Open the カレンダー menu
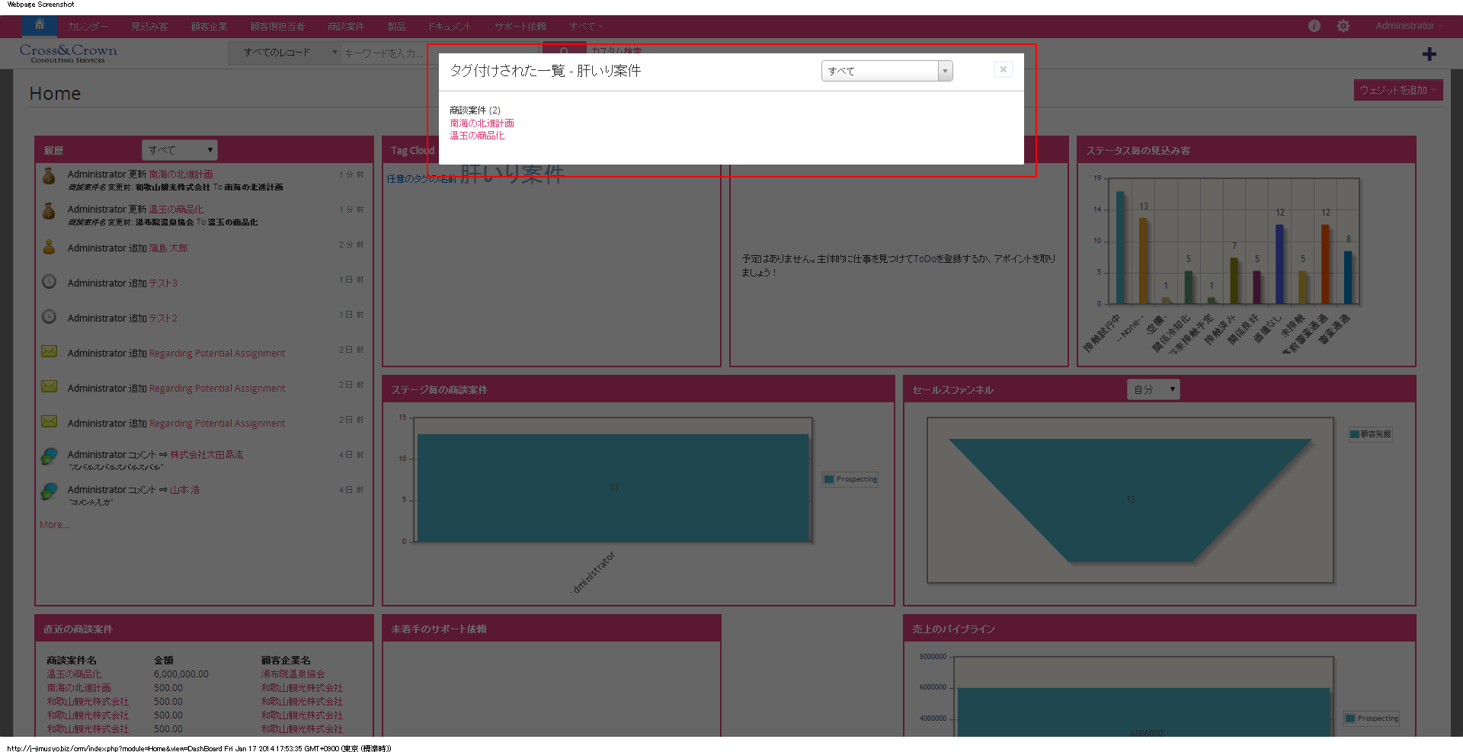The height and width of the screenshot is (752, 1463). pos(88,27)
